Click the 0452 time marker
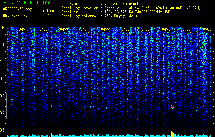The width and height of the screenshot is (215, 137). (43, 29)
